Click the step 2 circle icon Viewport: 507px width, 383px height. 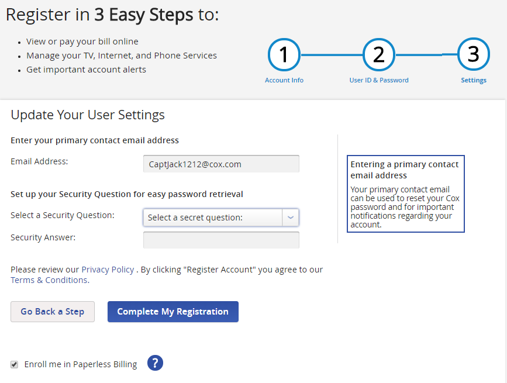point(378,54)
